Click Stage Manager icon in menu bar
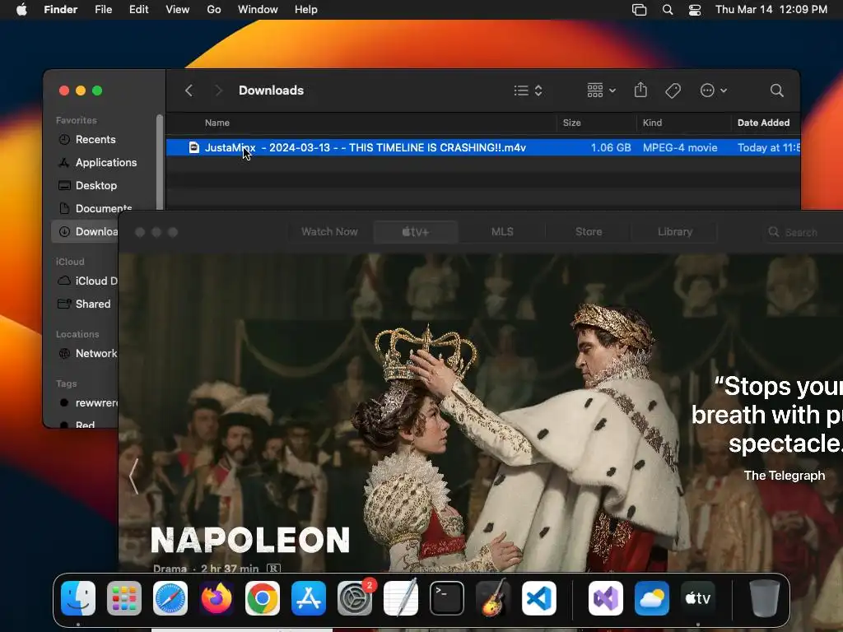This screenshot has height=632, width=843. (639, 10)
